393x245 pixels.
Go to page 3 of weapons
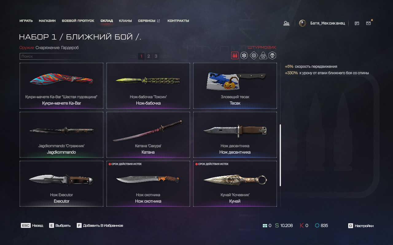[156, 56]
